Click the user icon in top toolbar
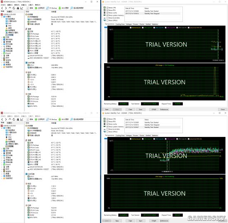Screen dimensions: 228x223 18,8
